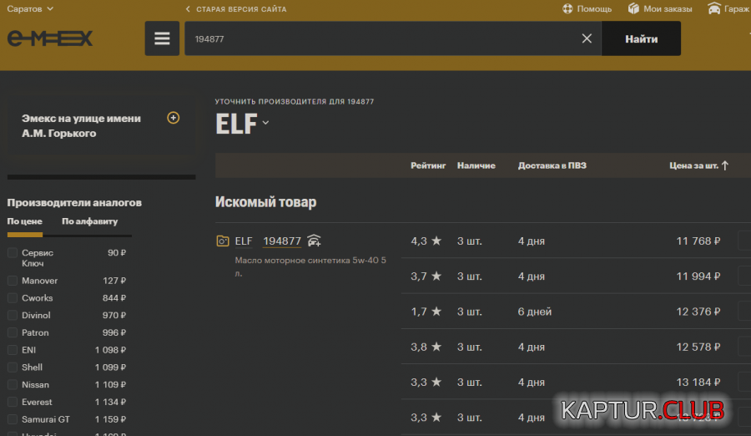Check the ENI checkbox
751x436 pixels.
coord(13,350)
